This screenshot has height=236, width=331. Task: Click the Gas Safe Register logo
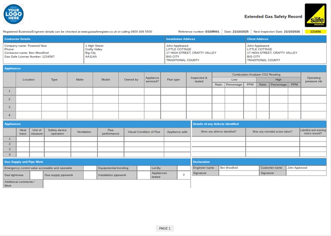point(315,15)
